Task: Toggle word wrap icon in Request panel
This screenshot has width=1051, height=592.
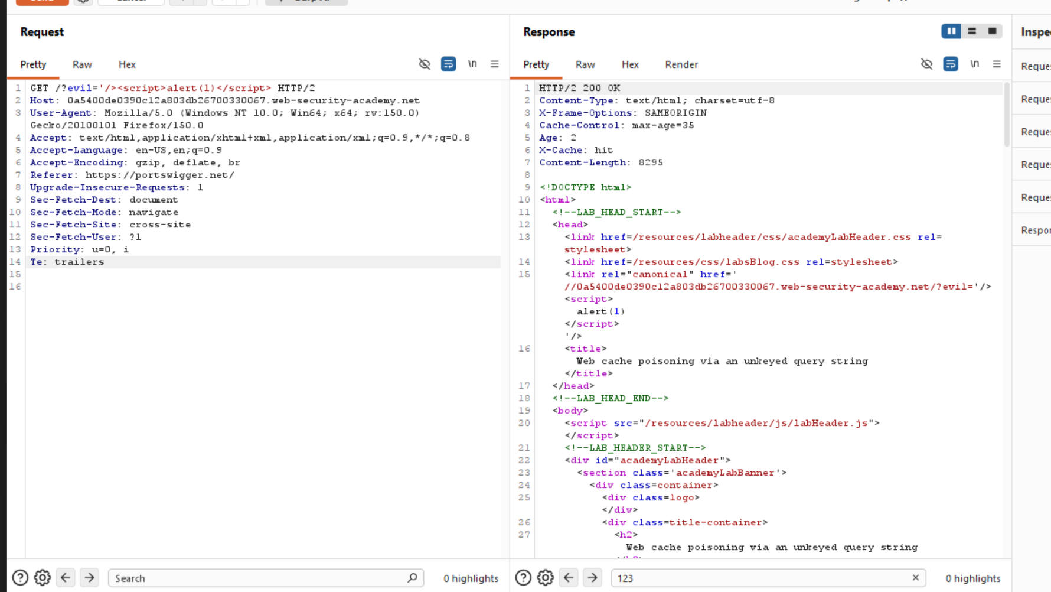Action: coord(449,64)
